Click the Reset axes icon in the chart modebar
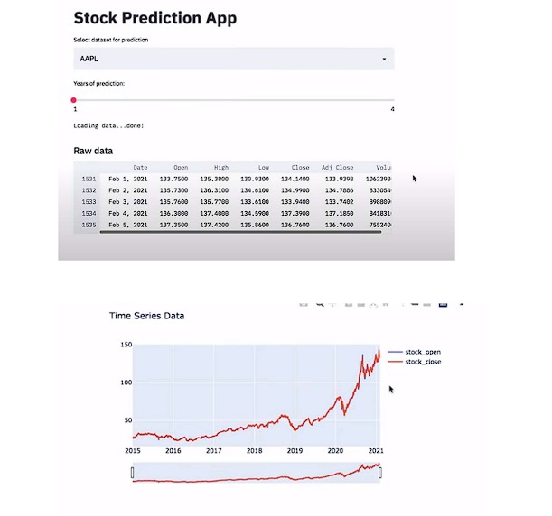 (386, 304)
